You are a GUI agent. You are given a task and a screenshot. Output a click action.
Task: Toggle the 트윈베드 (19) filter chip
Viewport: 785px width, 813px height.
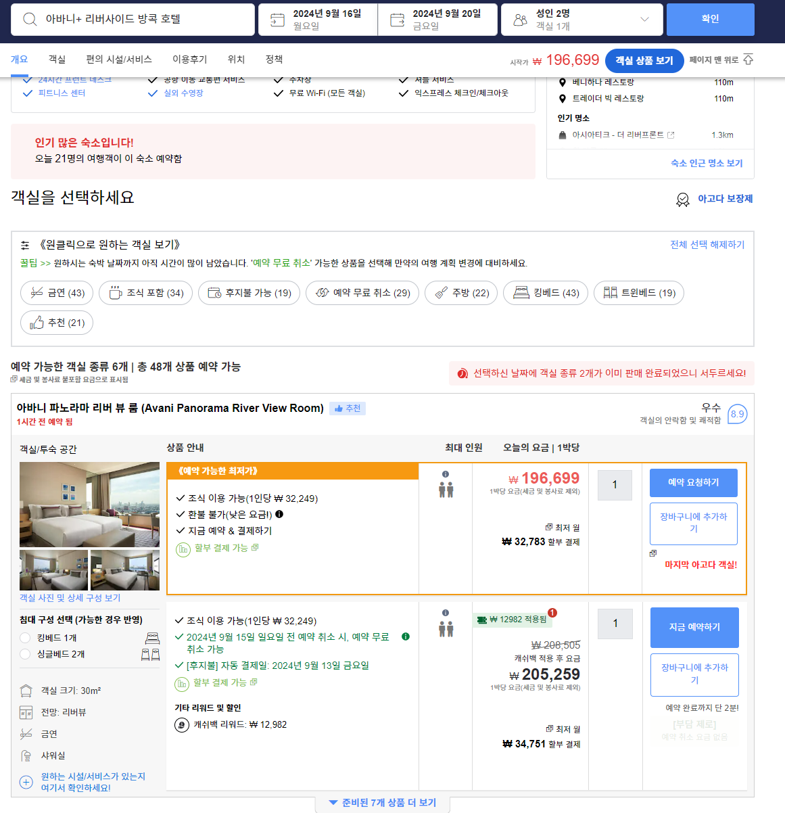tap(639, 293)
